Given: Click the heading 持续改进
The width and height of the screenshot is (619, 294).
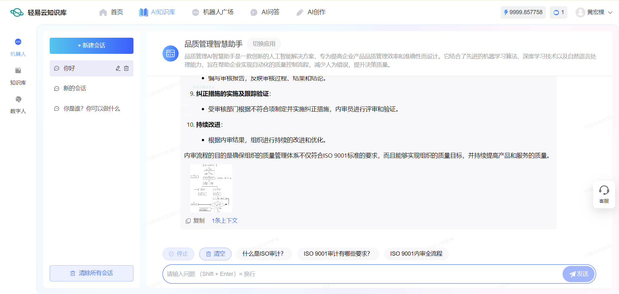Looking at the screenshot, I should pos(208,125).
